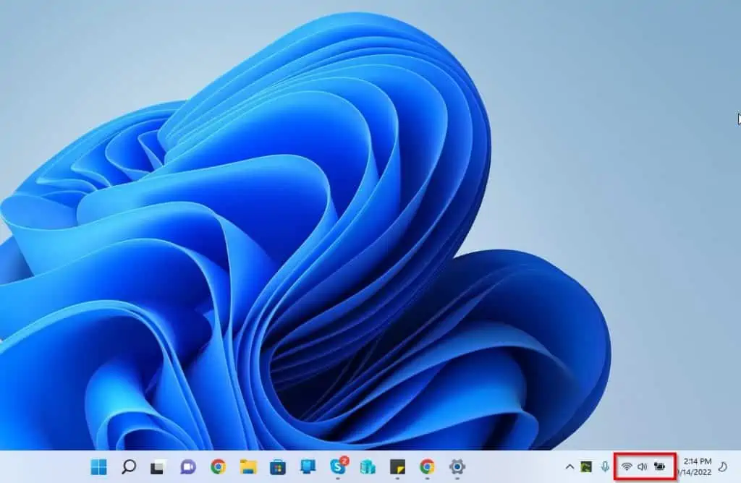
Task: Open the Settings gear icon
Action: (457, 467)
